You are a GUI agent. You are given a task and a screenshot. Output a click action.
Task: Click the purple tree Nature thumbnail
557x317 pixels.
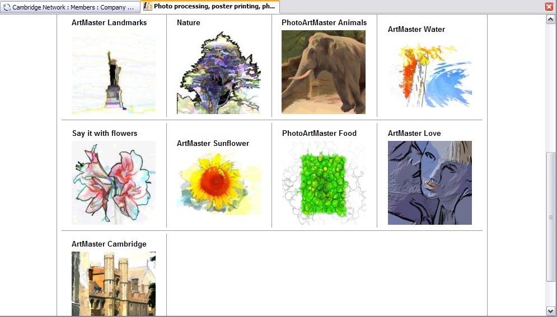219,72
